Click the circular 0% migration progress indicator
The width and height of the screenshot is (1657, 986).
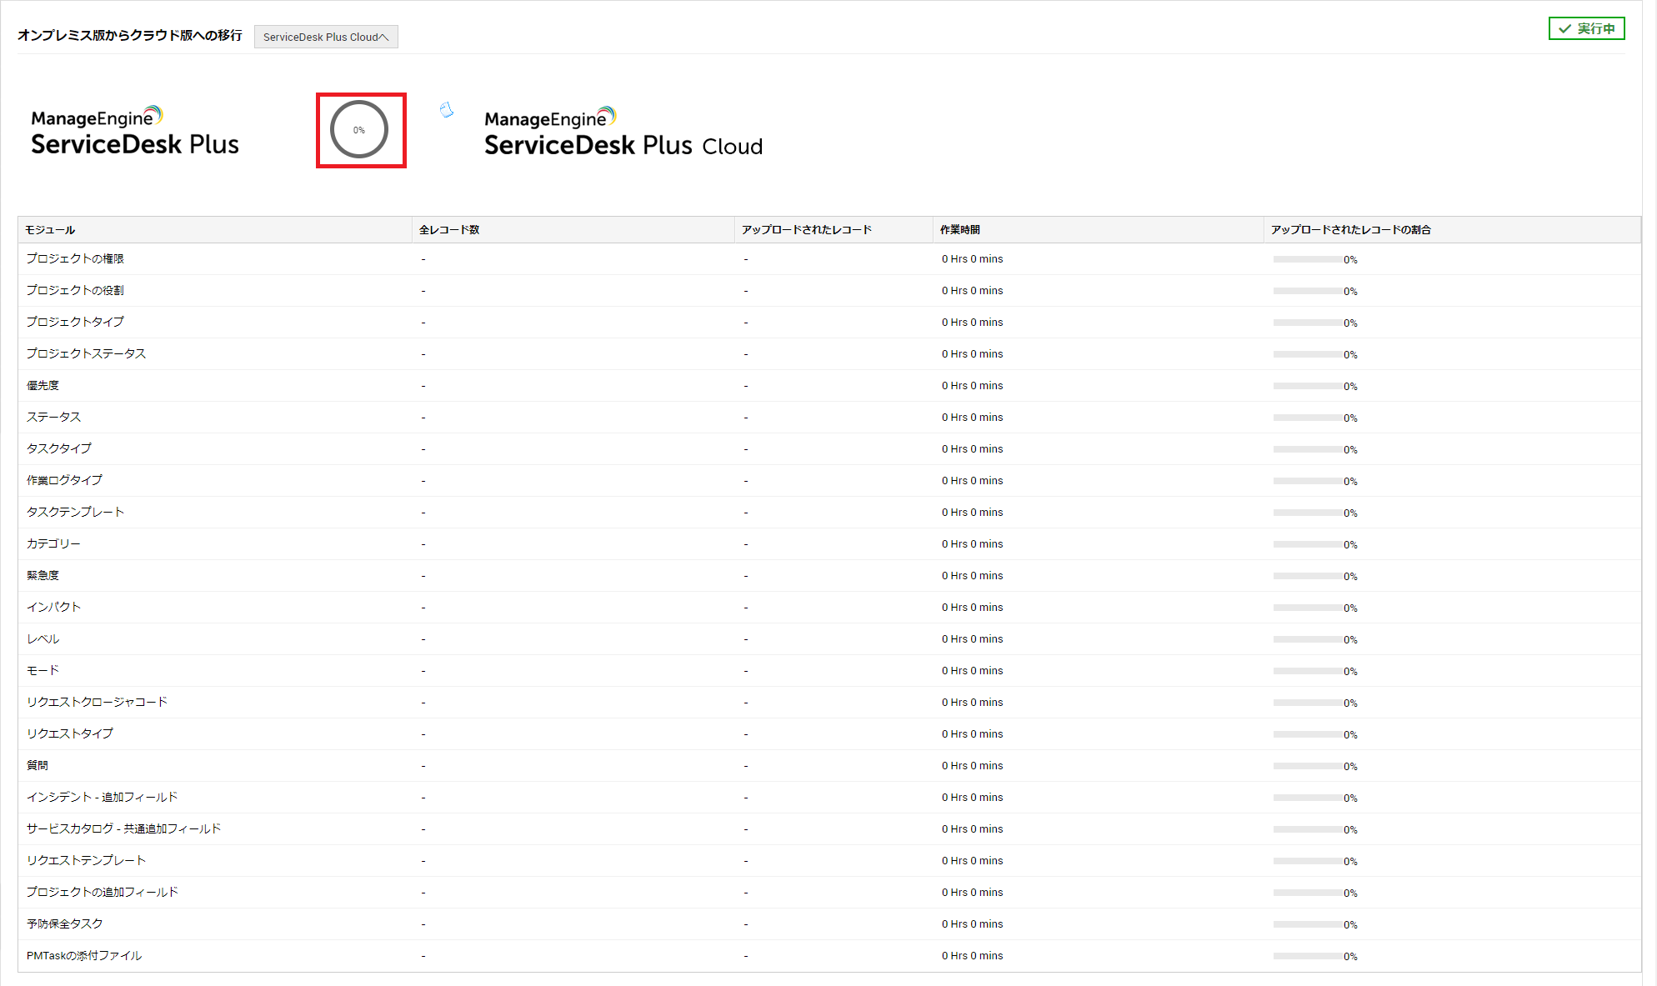pos(359,130)
